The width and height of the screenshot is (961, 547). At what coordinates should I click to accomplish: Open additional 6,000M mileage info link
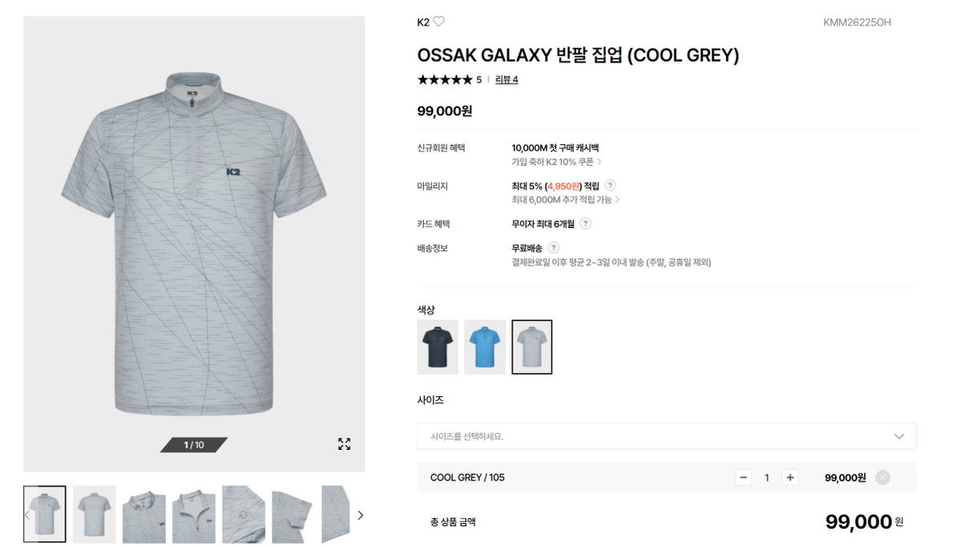tap(565, 200)
